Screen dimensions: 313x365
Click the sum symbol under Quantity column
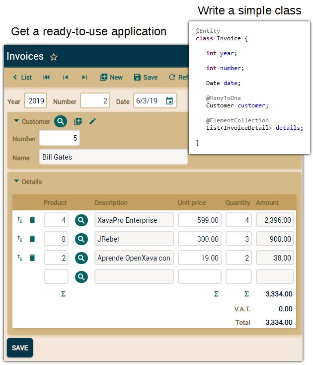tap(246, 294)
